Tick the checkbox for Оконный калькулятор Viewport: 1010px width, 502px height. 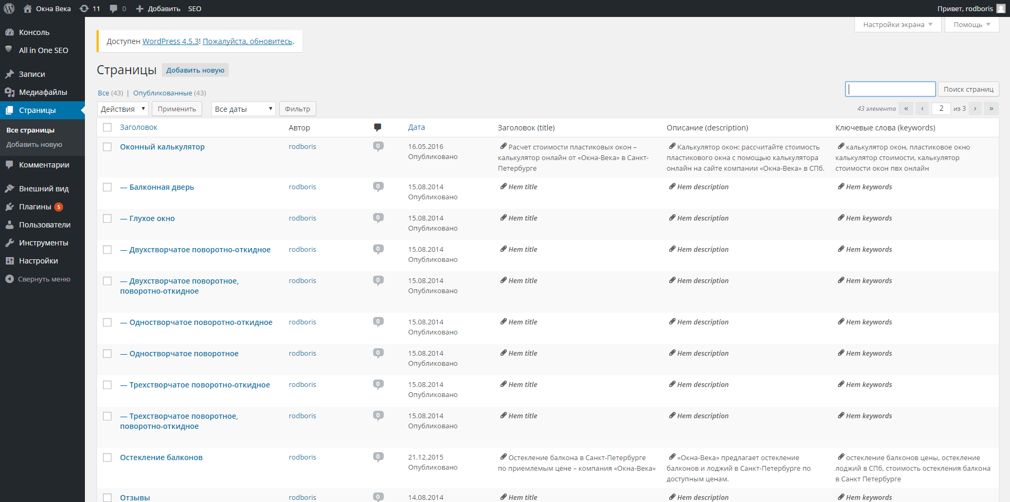coord(107,147)
